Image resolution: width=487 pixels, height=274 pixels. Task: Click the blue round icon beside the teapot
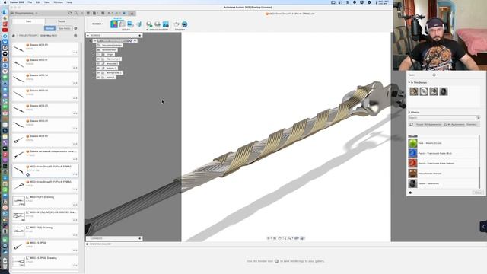(184, 24)
